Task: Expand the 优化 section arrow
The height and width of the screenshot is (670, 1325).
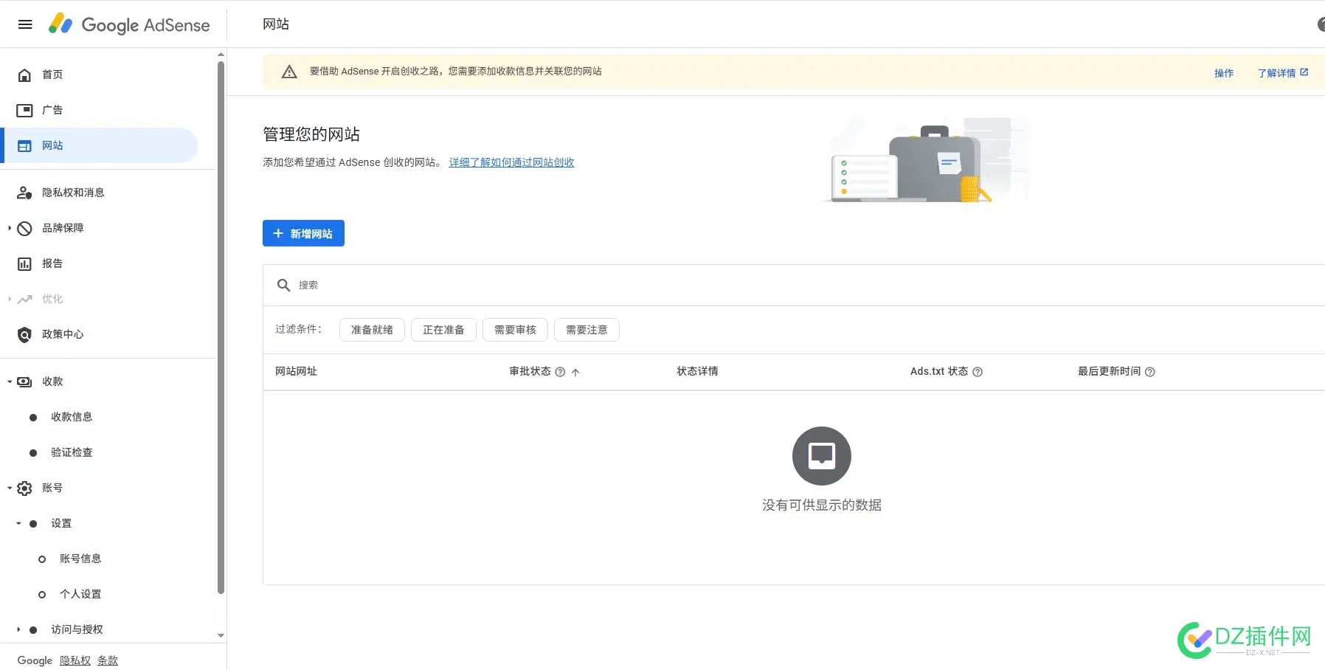Action: [x=10, y=300]
